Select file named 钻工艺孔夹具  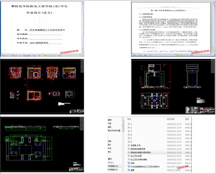tap(136, 156)
